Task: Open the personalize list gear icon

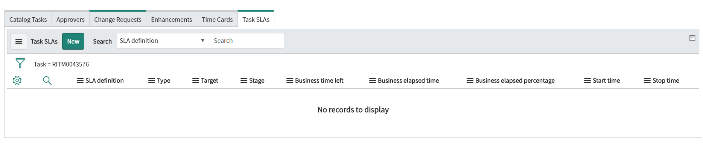Action: click(x=17, y=80)
